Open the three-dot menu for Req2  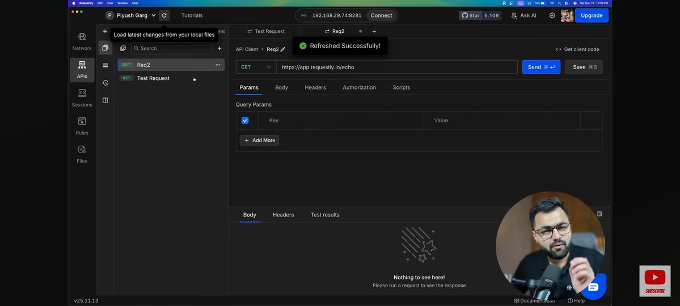(x=218, y=65)
